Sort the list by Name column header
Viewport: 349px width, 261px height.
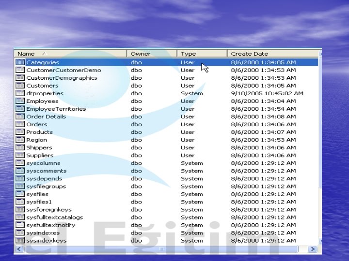pyautogui.click(x=70, y=54)
